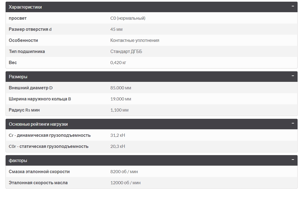The image size is (299, 197).
Task: Collapse the факторы section minus icon
Action: click(x=293, y=160)
